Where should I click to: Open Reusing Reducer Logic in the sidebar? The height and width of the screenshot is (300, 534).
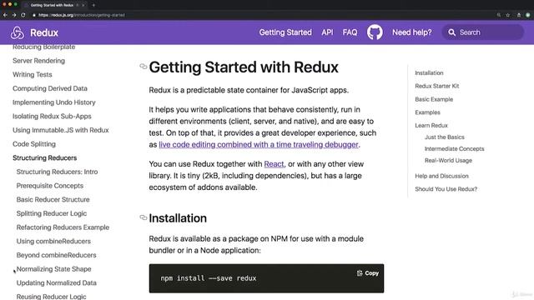pyautogui.click(x=51, y=297)
